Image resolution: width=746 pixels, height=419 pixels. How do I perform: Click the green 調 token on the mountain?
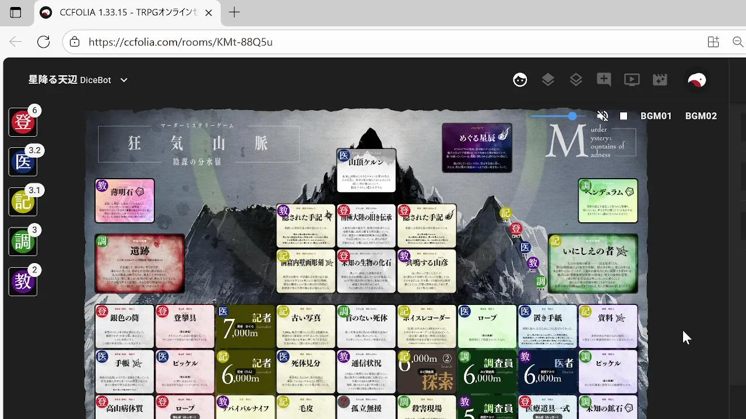coord(541,282)
